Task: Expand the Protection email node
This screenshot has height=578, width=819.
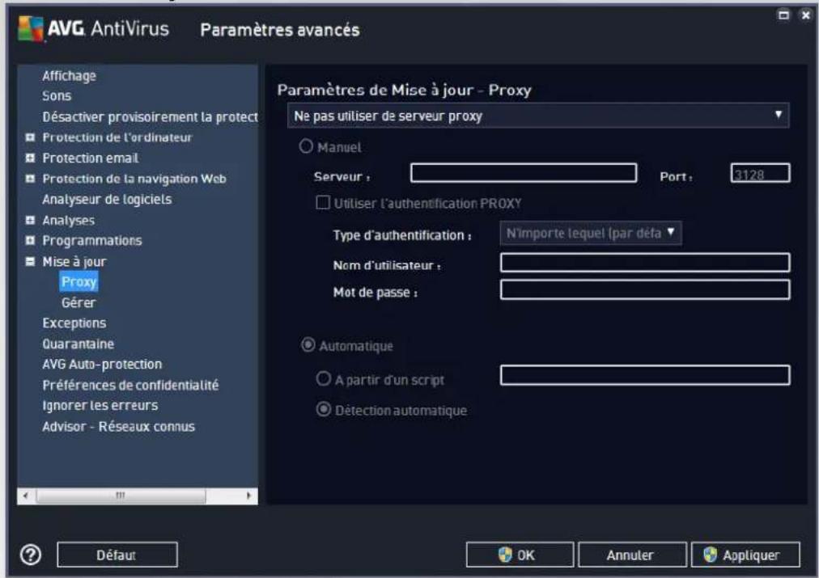Action: point(30,158)
